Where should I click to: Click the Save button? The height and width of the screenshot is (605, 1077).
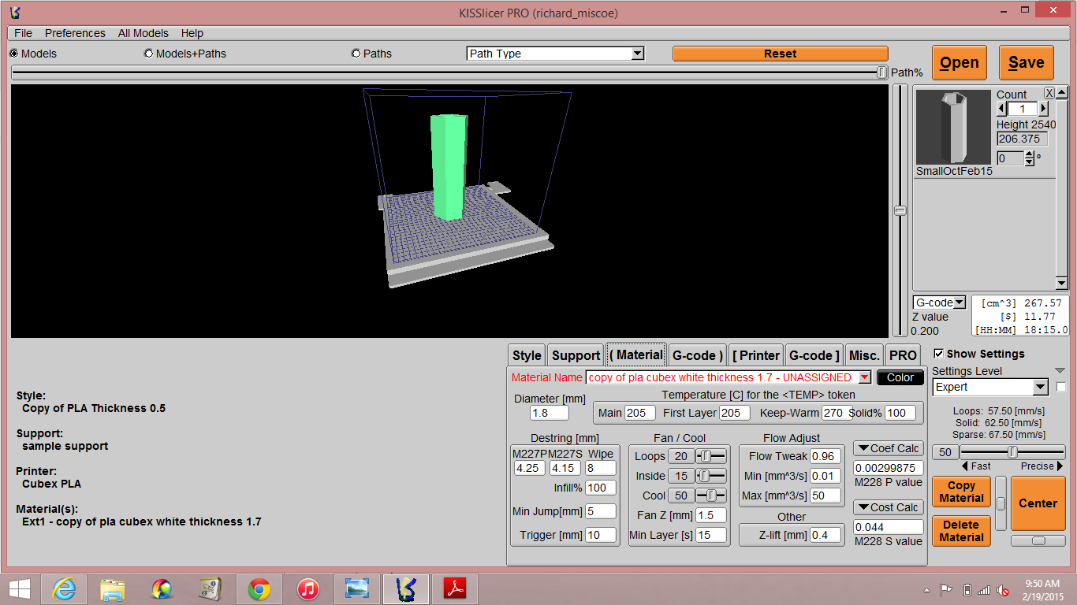(x=1027, y=63)
